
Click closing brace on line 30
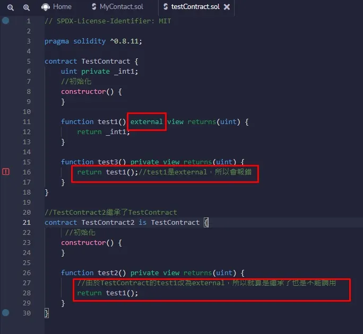47,313
